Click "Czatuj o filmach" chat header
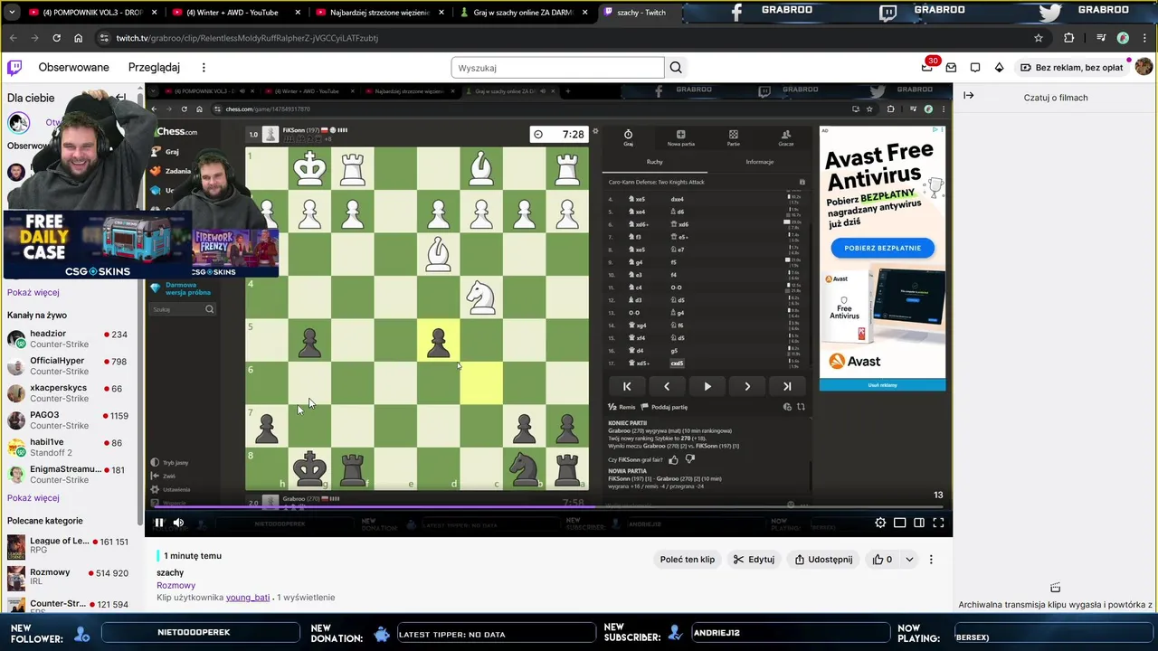 click(1056, 98)
